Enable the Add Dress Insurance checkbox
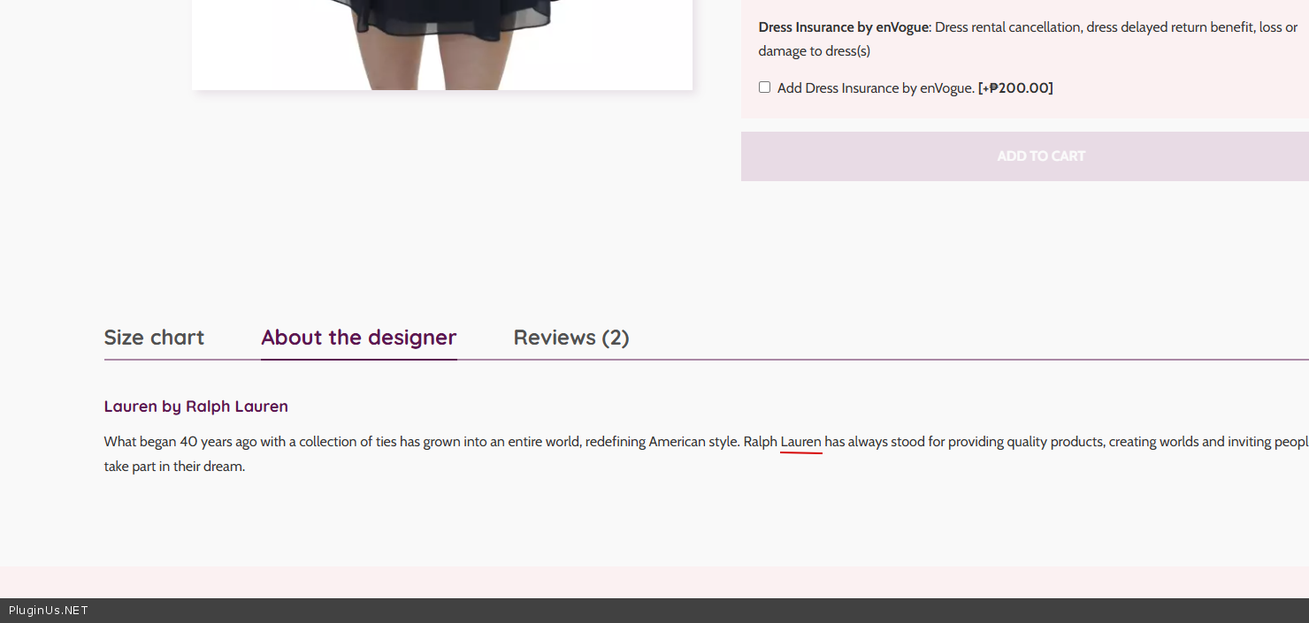 [x=764, y=87]
